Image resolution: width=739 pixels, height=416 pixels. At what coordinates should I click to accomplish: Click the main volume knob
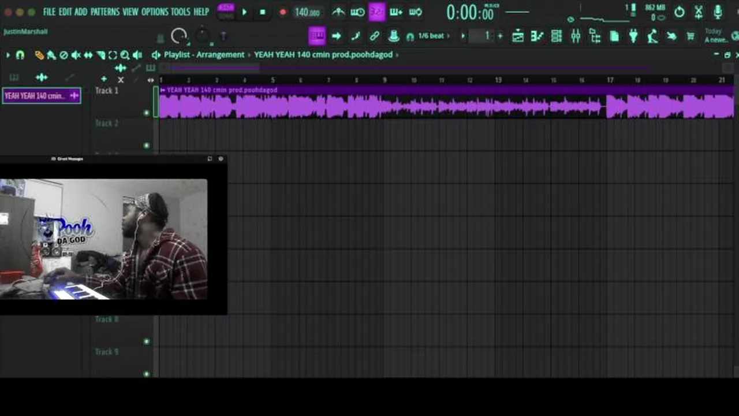coord(180,36)
